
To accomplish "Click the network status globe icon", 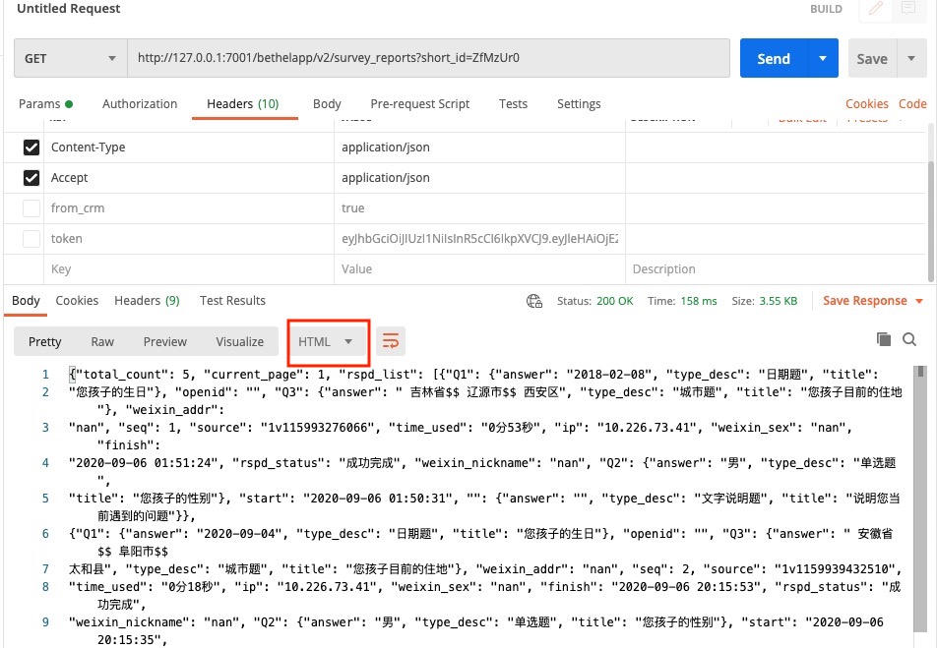I will click(533, 302).
